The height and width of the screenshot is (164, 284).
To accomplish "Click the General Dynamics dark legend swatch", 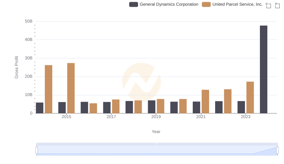I will (133, 4).
